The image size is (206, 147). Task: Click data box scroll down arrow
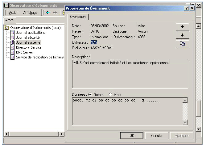click(x=185, y=123)
